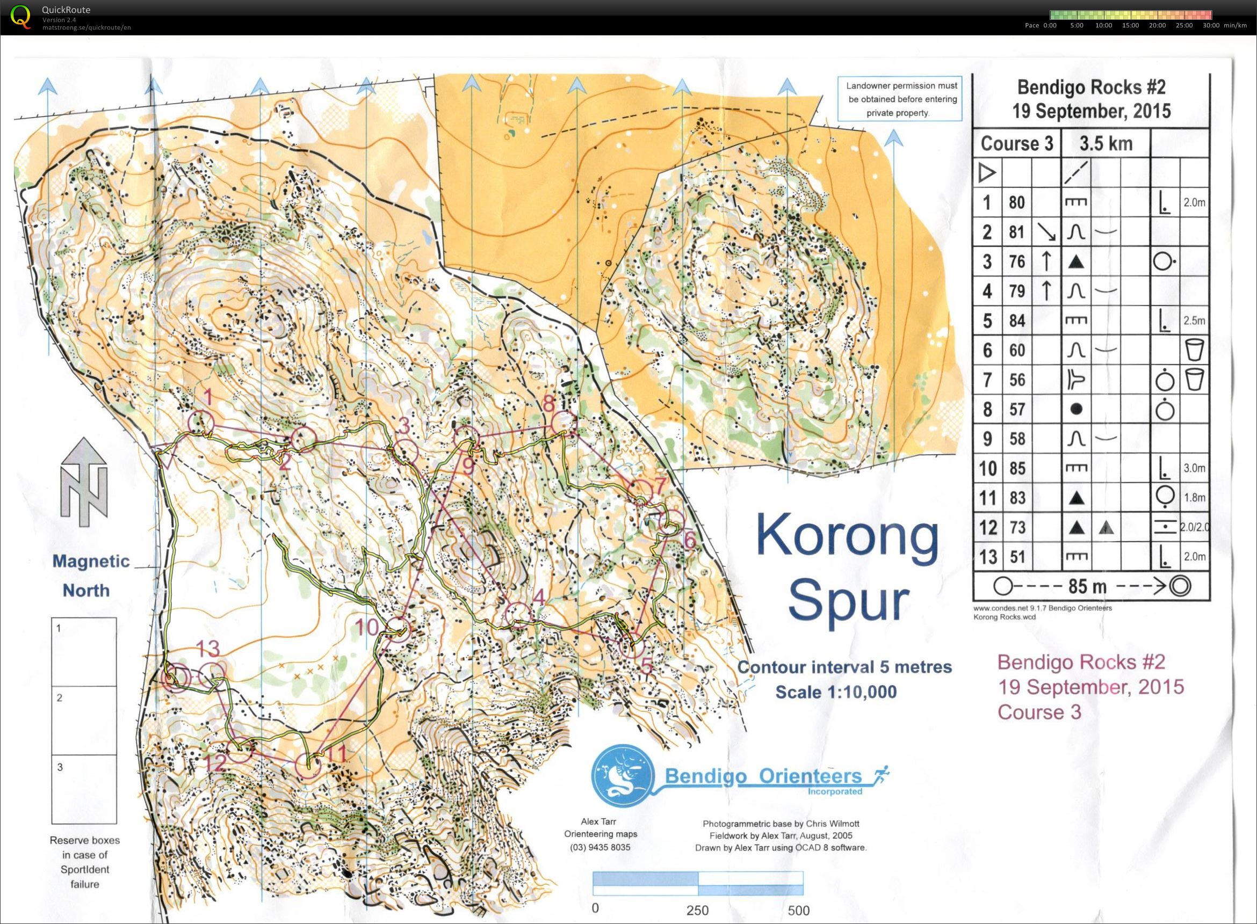Screen dimensions: 1257x924
Task: Click the Landowner permission notice box
Action: (901, 99)
